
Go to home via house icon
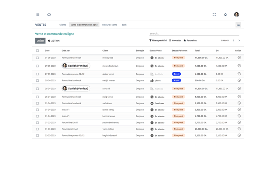pyautogui.click(x=49, y=15)
